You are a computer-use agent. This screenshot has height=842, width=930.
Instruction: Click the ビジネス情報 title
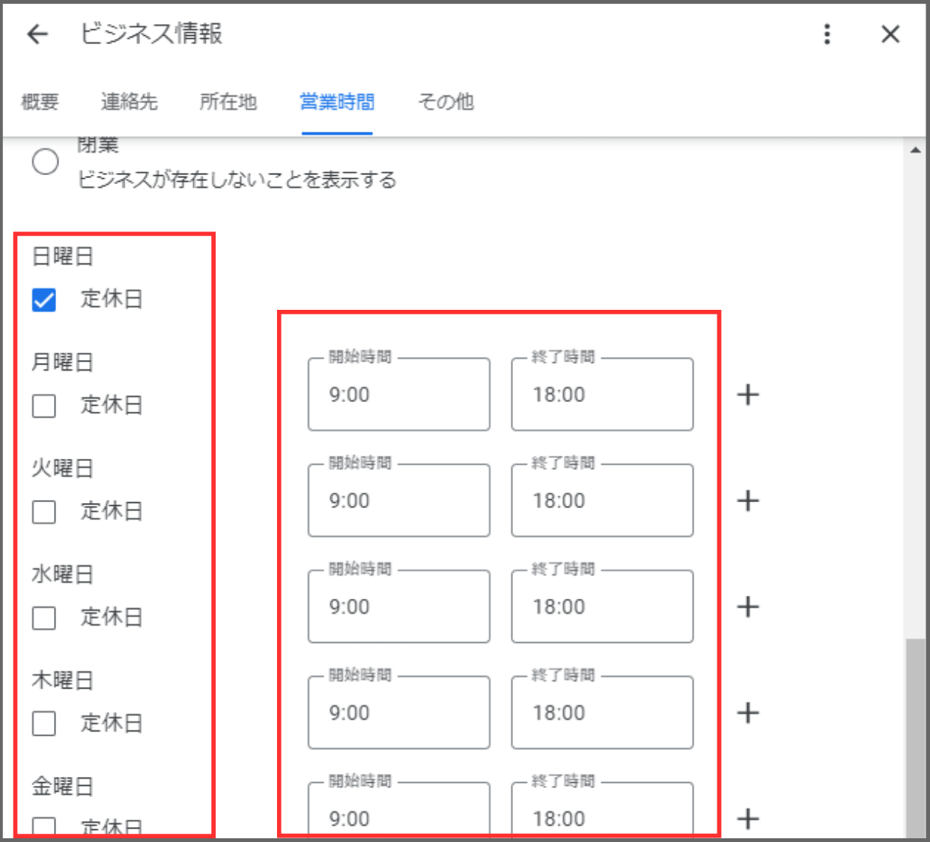pos(152,34)
